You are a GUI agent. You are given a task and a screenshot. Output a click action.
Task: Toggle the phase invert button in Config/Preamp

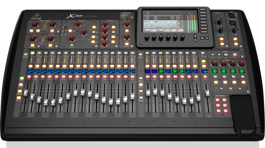coord(38,31)
